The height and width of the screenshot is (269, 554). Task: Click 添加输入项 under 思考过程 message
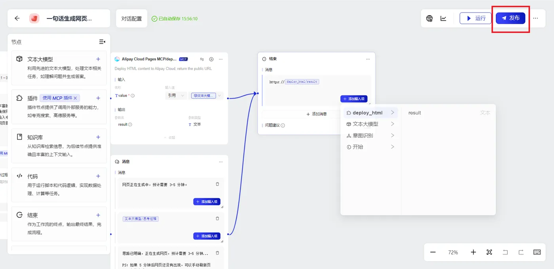tap(207, 236)
